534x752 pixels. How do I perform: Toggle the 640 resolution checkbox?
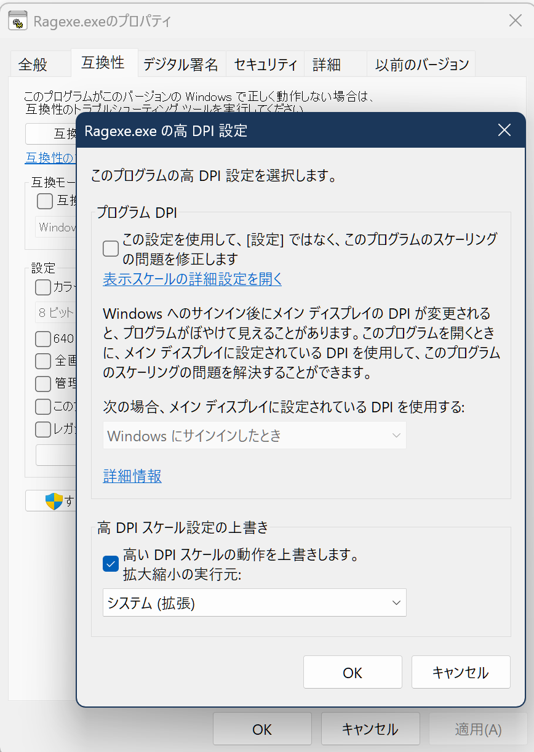[x=43, y=339]
